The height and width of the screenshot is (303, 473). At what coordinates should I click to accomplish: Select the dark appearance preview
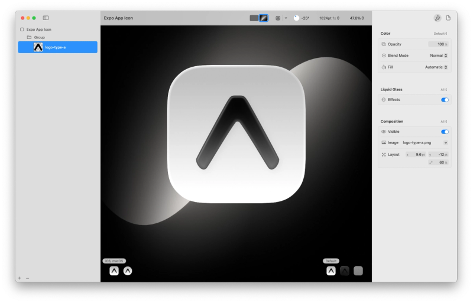(x=345, y=271)
